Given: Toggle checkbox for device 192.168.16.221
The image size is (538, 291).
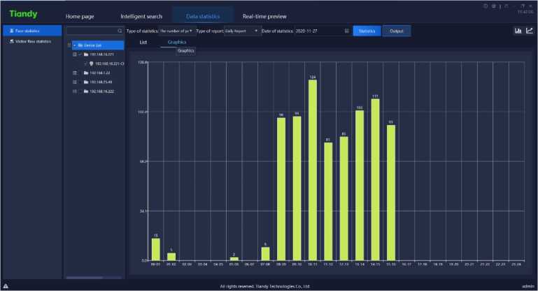Looking at the screenshot, I should (80, 54).
